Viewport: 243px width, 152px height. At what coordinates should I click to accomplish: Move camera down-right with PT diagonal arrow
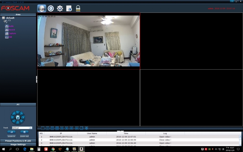[x=22, y=122]
